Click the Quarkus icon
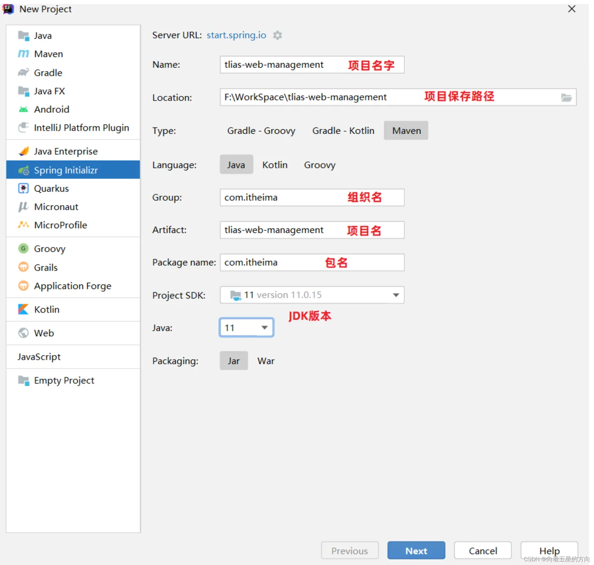594x565 pixels. point(23,189)
